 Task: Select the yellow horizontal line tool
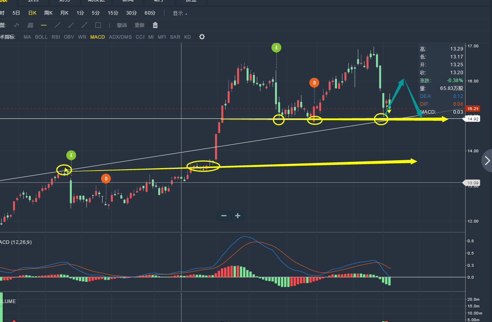(x=44, y=25)
